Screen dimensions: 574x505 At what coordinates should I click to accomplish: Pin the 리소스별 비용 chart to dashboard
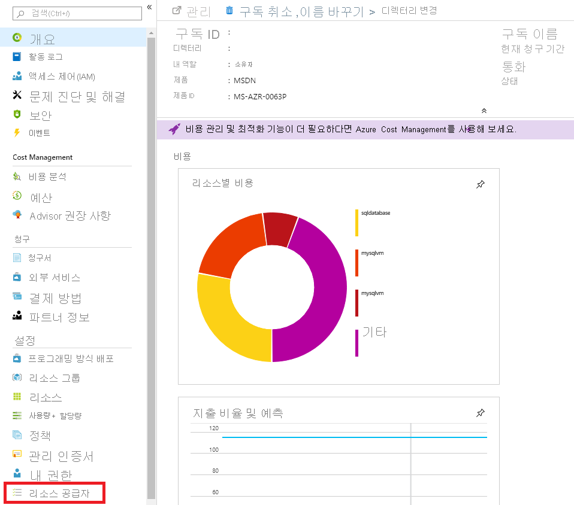pos(480,185)
